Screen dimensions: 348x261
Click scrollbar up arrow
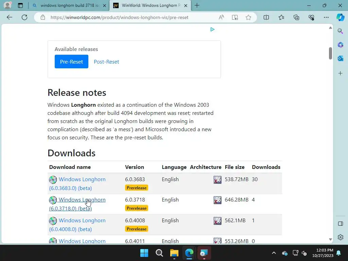pyautogui.click(x=330, y=28)
